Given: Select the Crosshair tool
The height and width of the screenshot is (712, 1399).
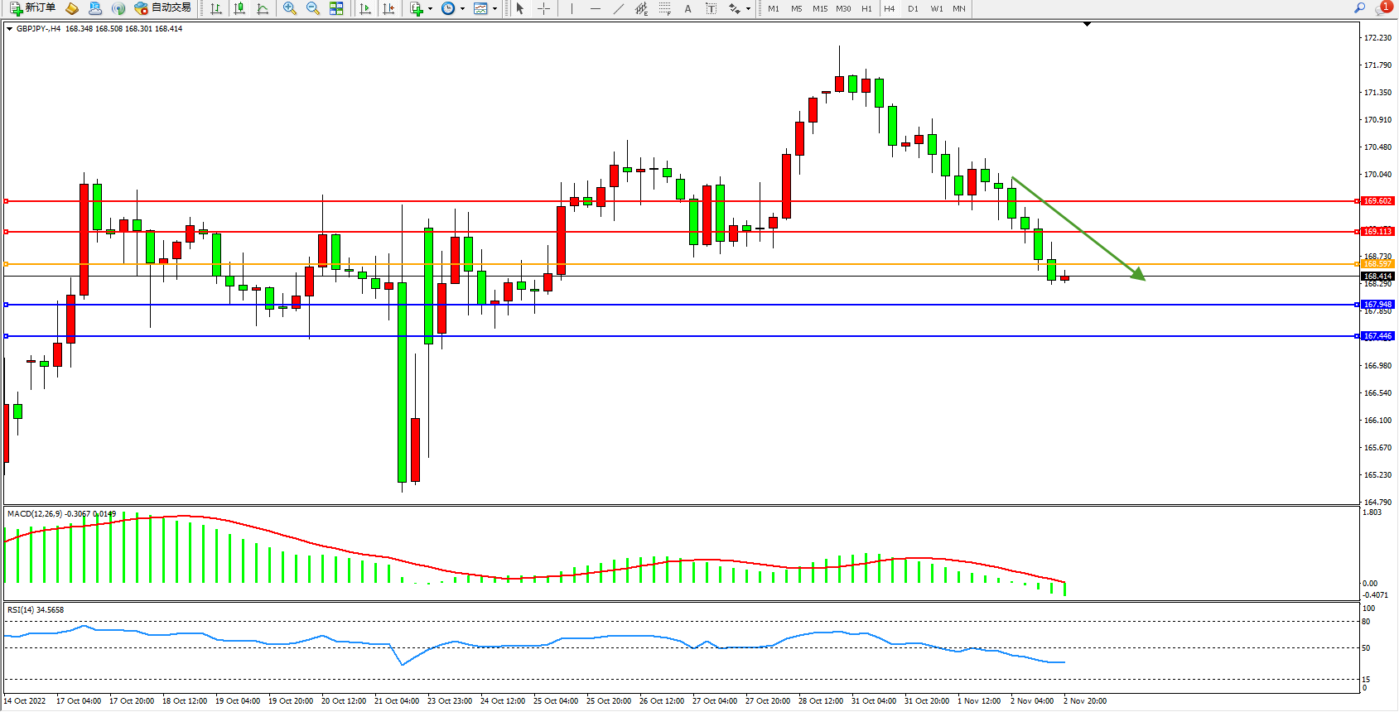Looking at the screenshot, I should [x=544, y=8].
